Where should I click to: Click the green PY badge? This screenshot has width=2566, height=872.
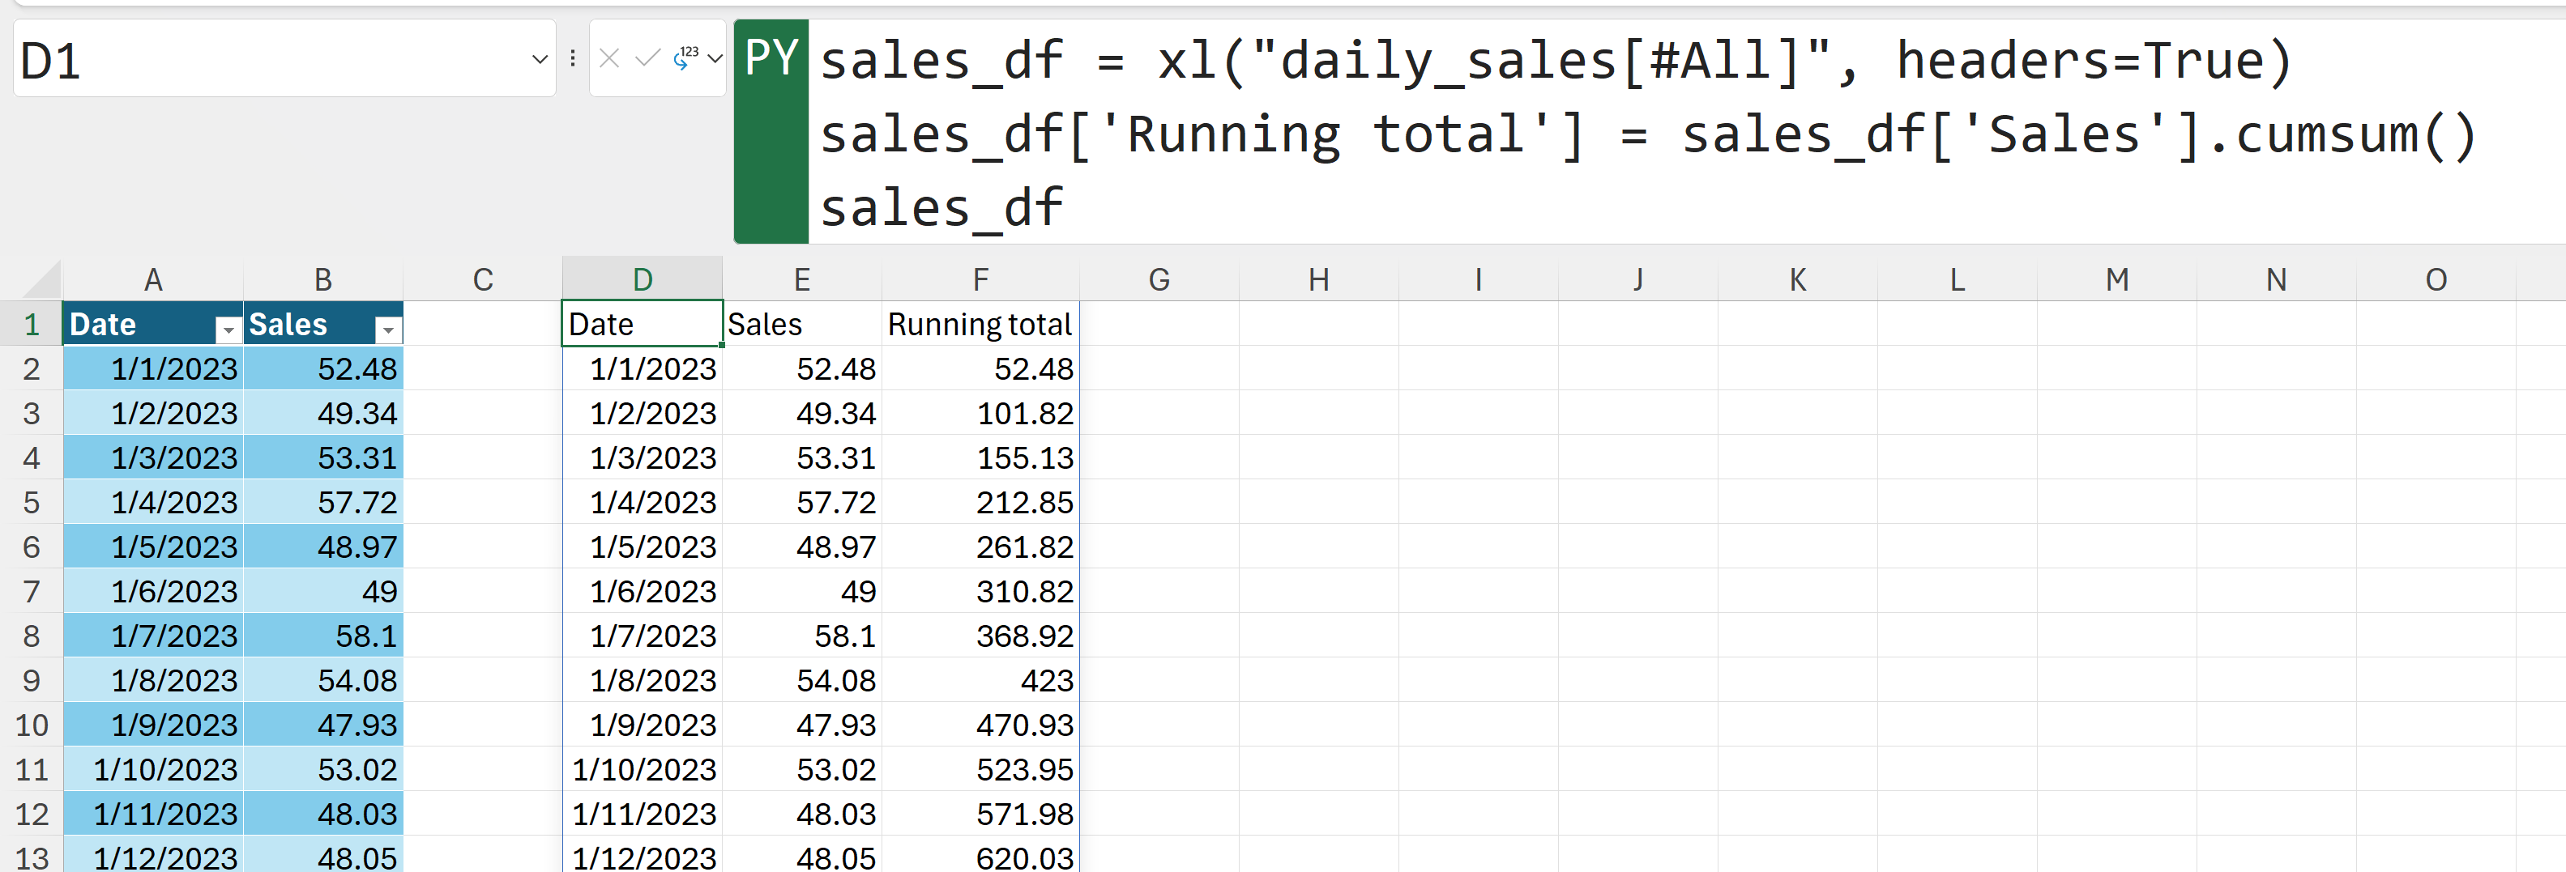point(771,60)
